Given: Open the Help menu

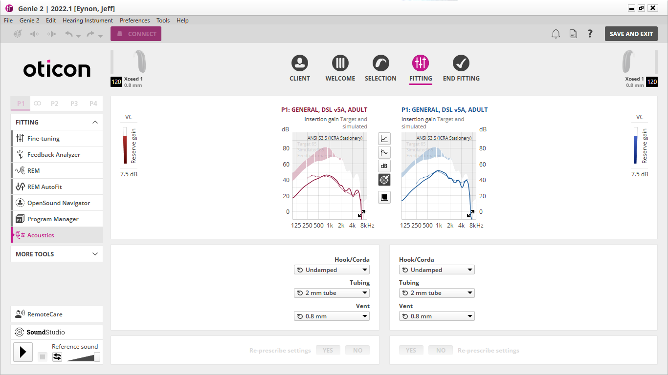Looking at the screenshot, I should point(182,21).
